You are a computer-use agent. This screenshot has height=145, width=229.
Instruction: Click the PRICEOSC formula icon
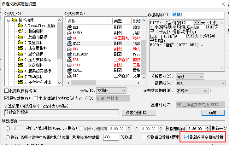[x=69, y=54]
